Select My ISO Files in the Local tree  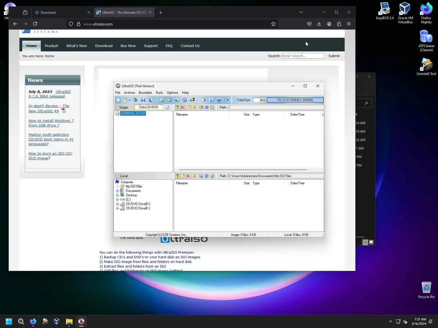pos(134,187)
